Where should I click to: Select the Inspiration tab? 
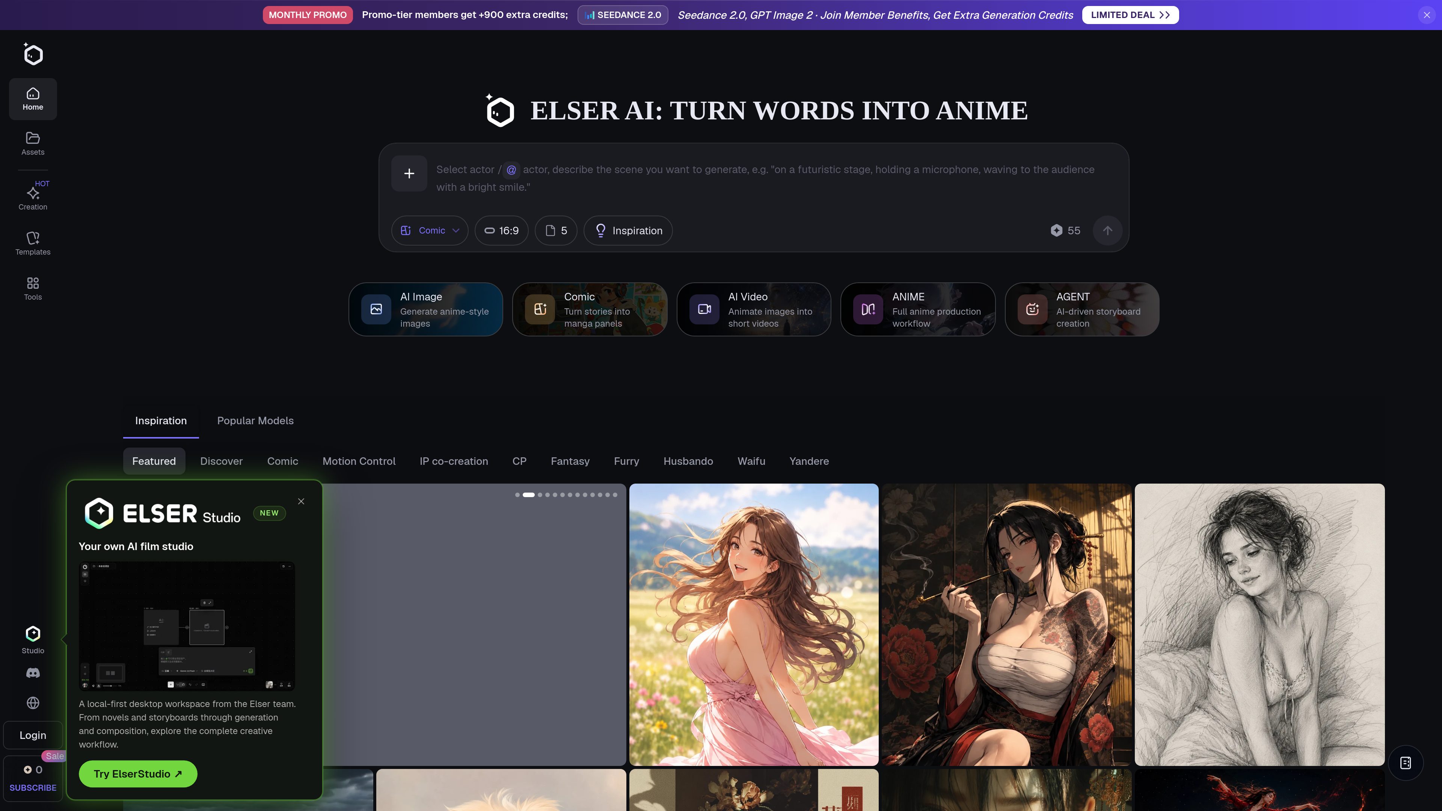pyautogui.click(x=161, y=421)
